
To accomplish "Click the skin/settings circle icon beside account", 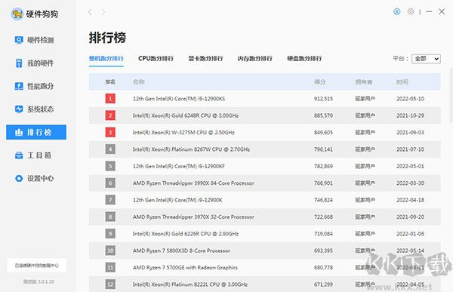I will [x=411, y=11].
